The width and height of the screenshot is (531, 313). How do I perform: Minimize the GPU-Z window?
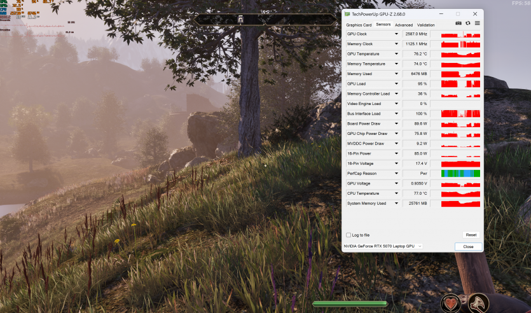441,13
